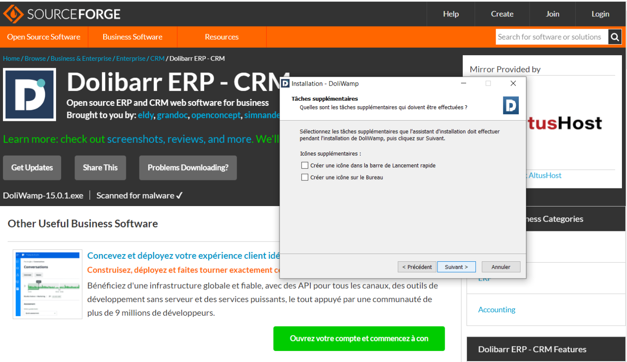627x362 pixels.
Task: Click the Share This button
Action: pyautogui.click(x=100, y=168)
